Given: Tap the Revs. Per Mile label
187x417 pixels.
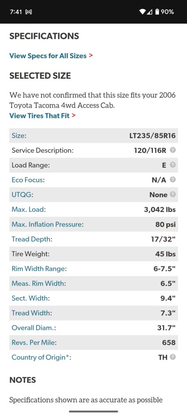Looking at the screenshot, I should [33, 343].
